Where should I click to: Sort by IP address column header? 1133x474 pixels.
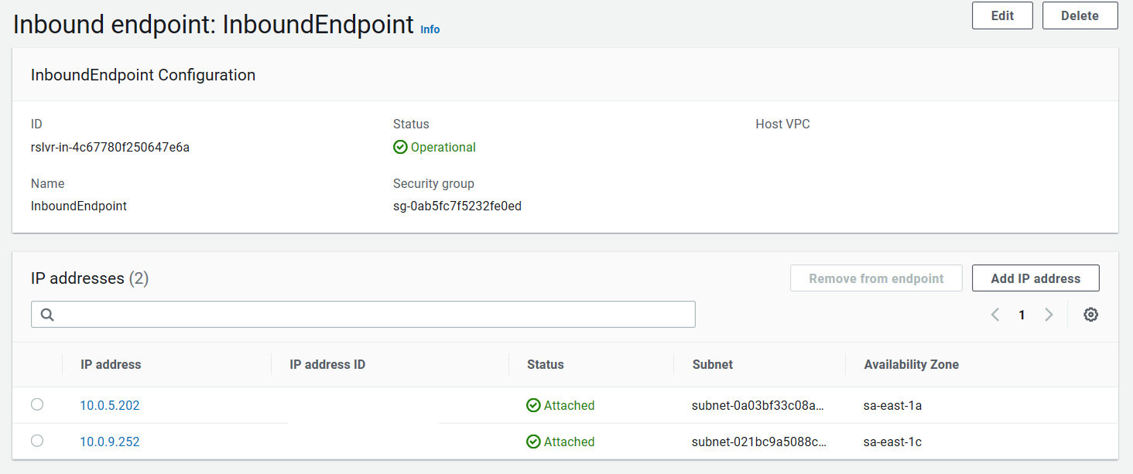(x=111, y=364)
